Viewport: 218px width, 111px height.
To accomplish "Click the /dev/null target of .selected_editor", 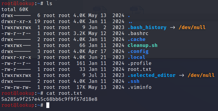I will point(201,75).
